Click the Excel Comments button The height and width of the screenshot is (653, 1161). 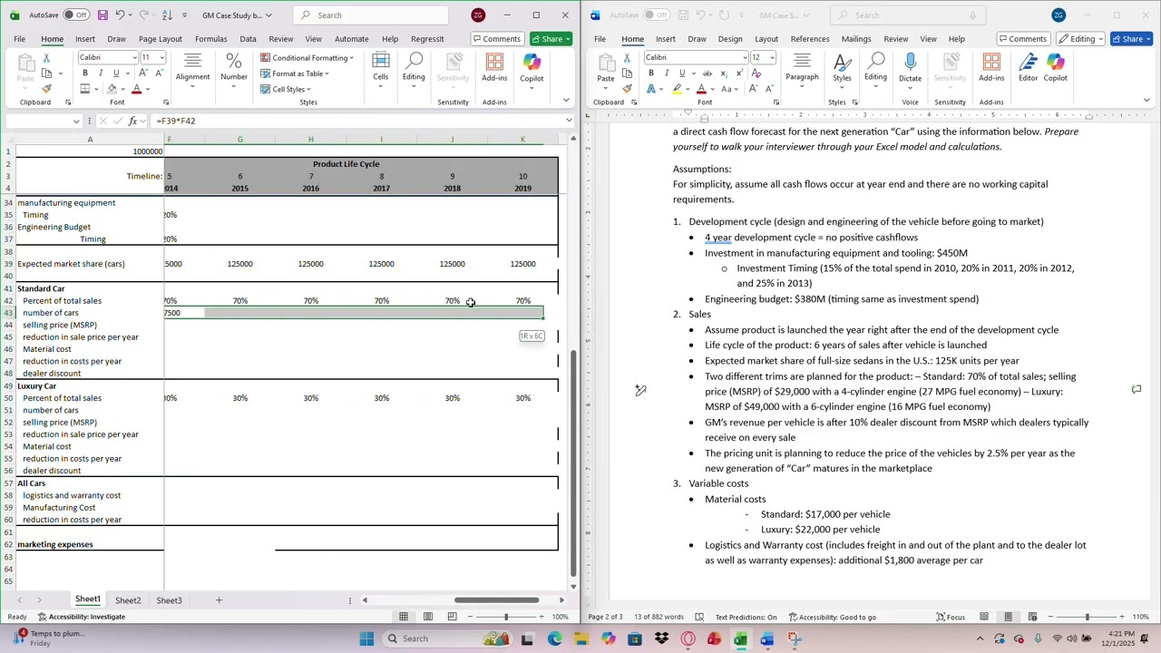[496, 39]
